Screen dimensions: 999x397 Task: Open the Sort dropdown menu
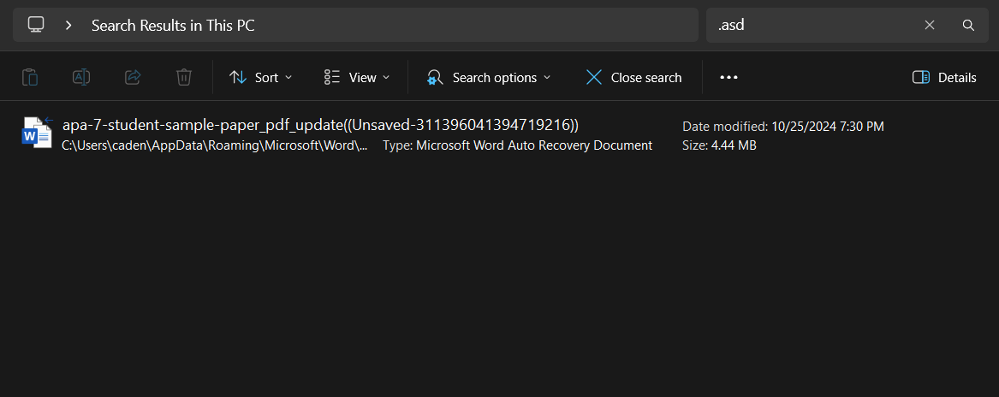260,77
